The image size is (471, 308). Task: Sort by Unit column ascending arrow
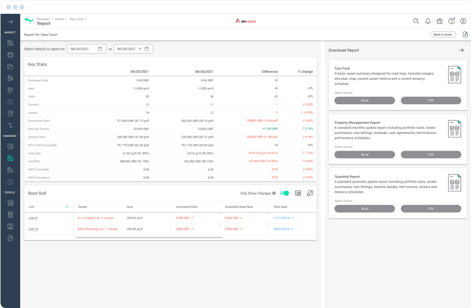67,207
